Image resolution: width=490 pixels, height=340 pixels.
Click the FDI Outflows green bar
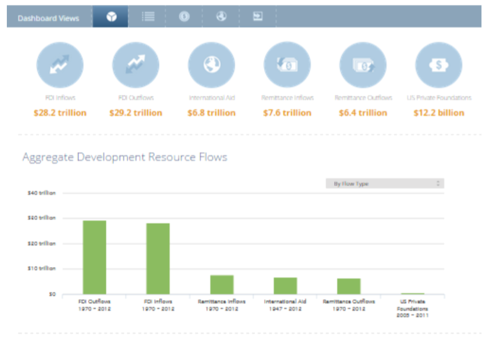pyautogui.click(x=95, y=257)
